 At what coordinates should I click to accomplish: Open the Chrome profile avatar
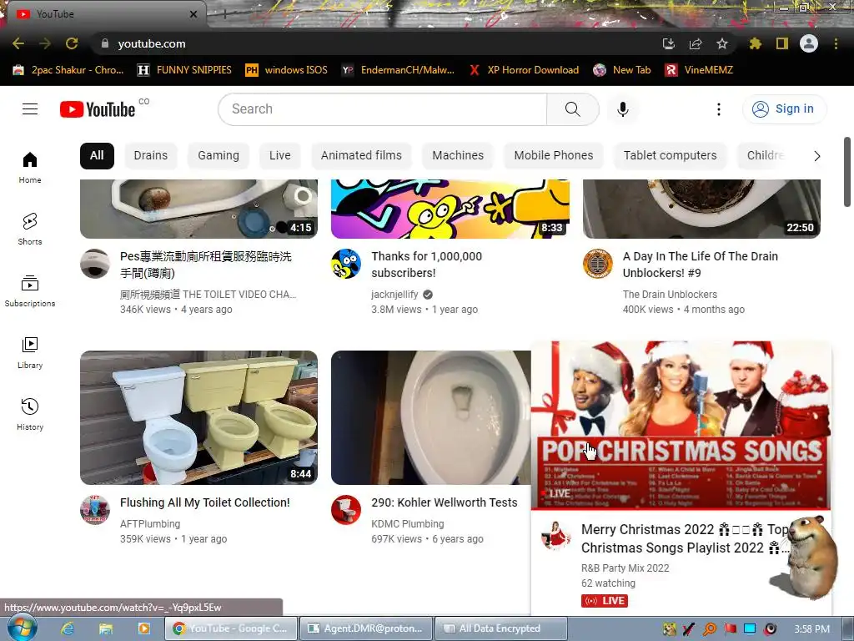coord(809,43)
